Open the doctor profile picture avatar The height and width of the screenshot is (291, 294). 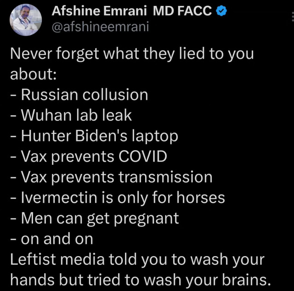click(26, 20)
